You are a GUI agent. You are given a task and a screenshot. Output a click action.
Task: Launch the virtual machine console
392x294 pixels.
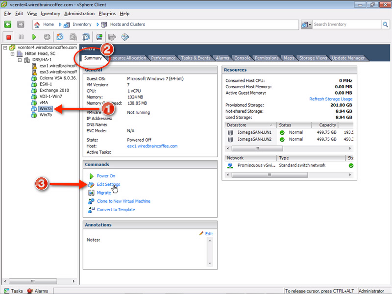click(100, 37)
